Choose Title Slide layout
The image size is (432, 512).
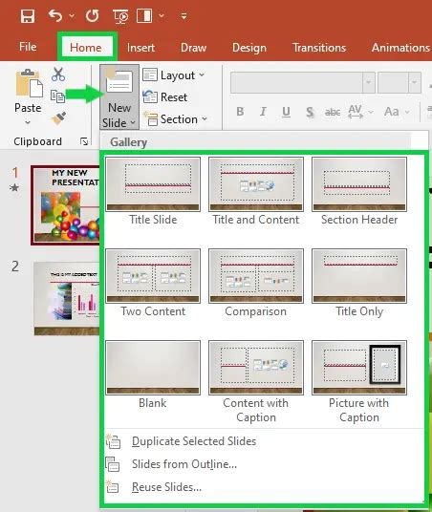pyautogui.click(x=153, y=191)
